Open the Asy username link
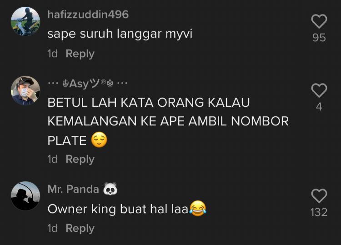341x245 pixels. [x=87, y=84]
